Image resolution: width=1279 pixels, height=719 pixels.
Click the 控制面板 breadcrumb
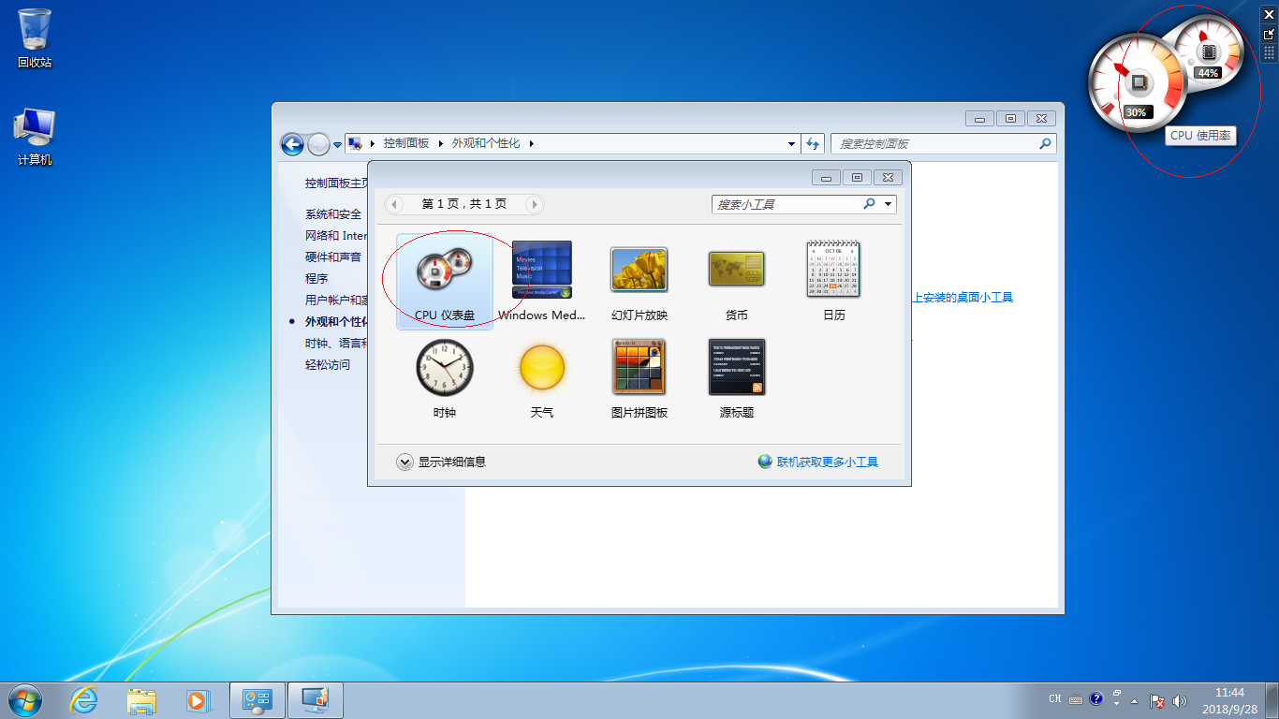pyautogui.click(x=406, y=143)
